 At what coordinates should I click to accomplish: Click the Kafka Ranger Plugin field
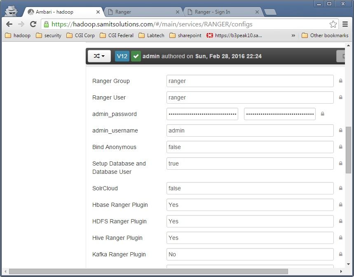(250, 254)
